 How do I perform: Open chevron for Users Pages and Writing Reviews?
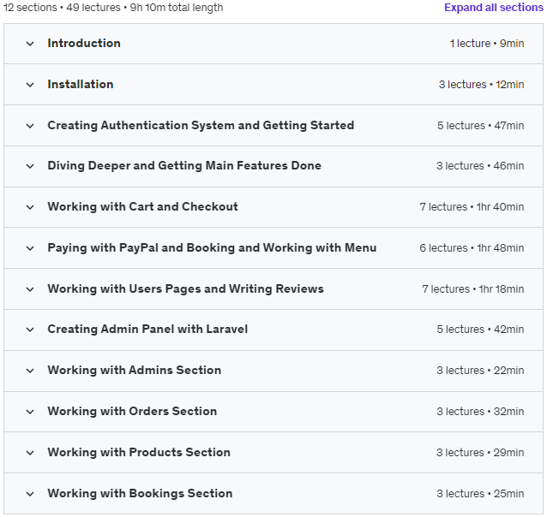(30, 289)
